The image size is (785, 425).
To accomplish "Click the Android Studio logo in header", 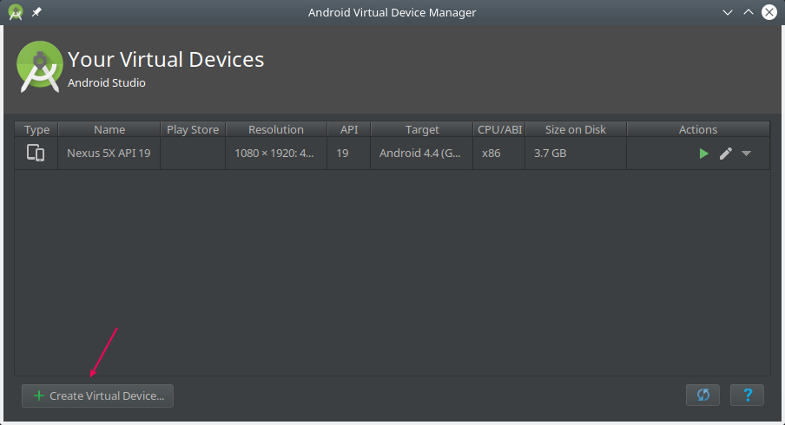I will pos(40,67).
